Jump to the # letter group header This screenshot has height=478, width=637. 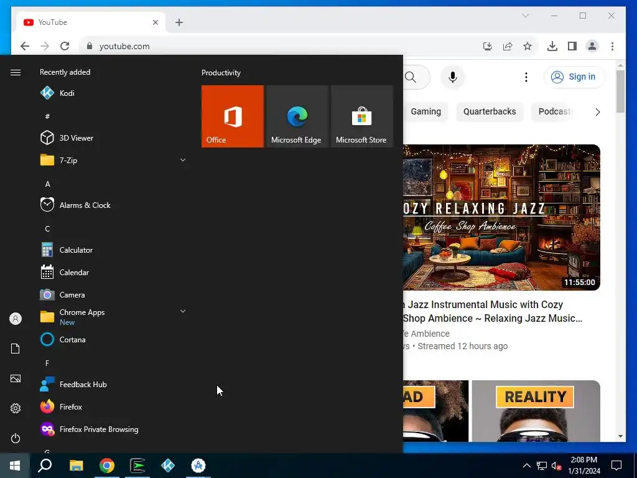coord(47,116)
